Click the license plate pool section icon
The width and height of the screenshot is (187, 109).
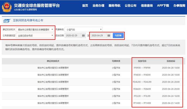pos(7,21)
